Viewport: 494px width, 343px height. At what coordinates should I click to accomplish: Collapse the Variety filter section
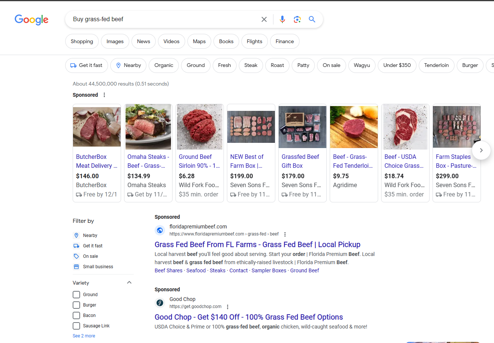129,283
